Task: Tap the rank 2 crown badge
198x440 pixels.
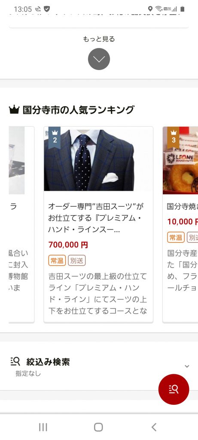Action: [x=55, y=137]
